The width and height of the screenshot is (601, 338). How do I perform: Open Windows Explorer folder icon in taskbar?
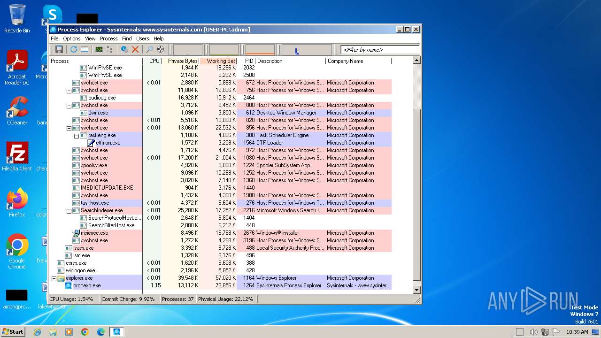tap(53, 332)
